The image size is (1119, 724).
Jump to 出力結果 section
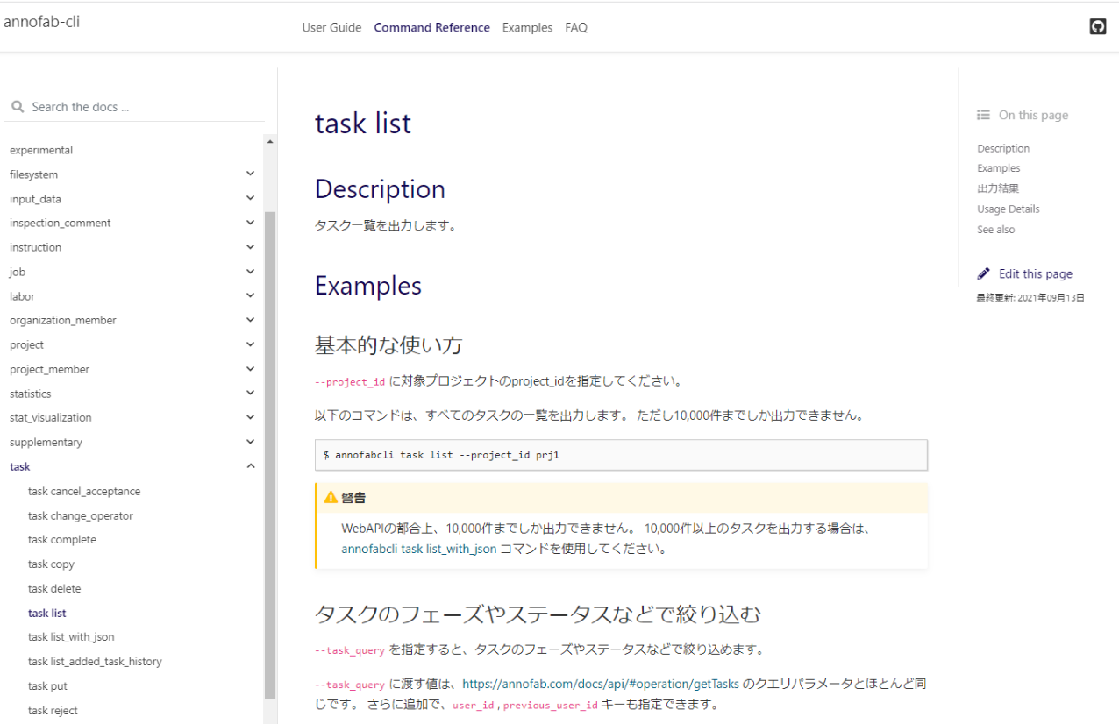[998, 188]
